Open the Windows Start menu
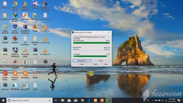 (x=3, y=100)
